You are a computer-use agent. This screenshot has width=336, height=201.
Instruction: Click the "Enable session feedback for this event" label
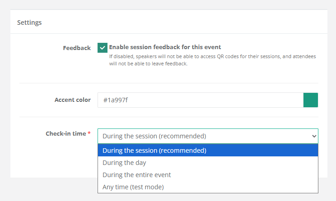pyautogui.click(x=165, y=47)
